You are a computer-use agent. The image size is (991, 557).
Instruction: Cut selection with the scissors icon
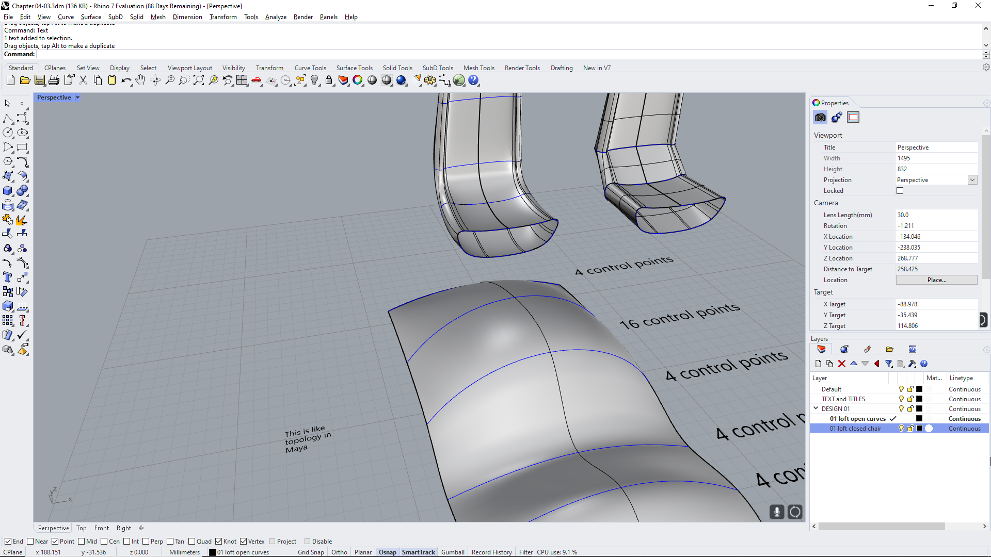tap(83, 80)
